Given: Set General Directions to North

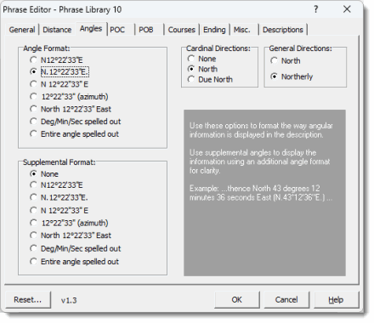Looking at the screenshot, I should [x=286, y=60].
